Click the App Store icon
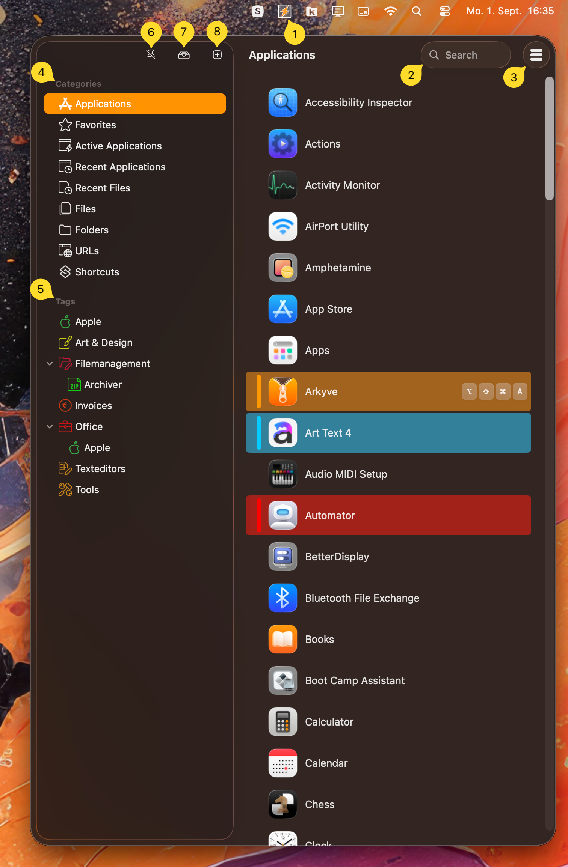 pyautogui.click(x=283, y=309)
